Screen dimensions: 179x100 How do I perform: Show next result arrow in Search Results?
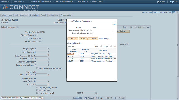pos(111,46)
